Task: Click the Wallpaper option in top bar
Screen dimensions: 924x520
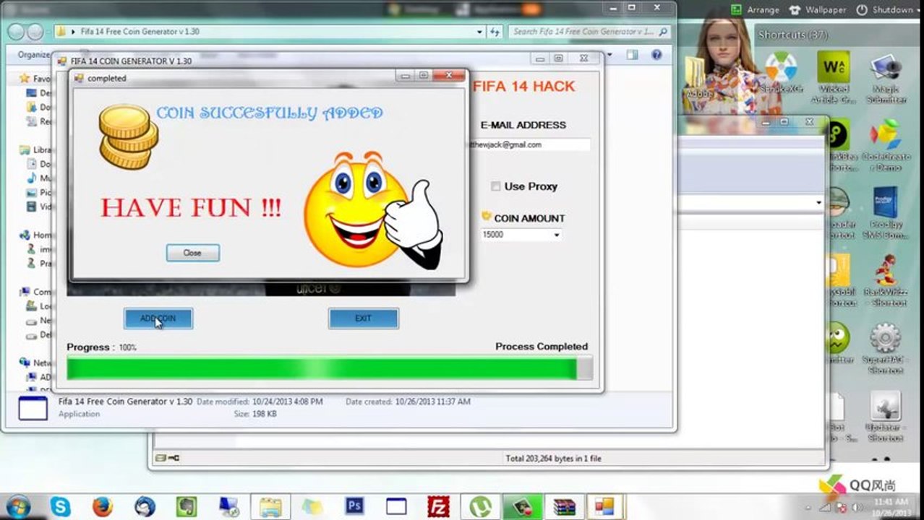Action: pyautogui.click(x=817, y=10)
